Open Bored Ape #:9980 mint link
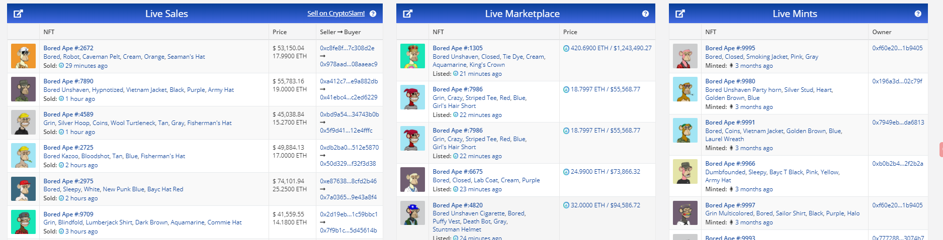This screenshot has width=943, height=240. tap(730, 81)
